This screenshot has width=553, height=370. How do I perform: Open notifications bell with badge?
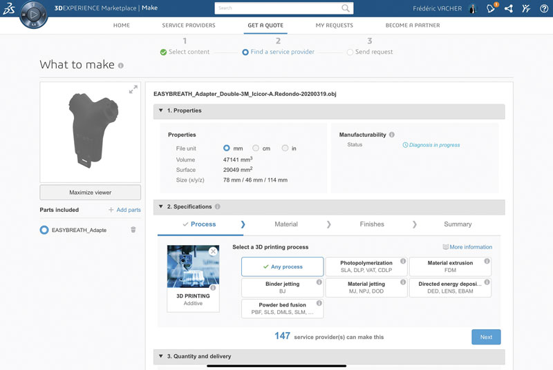491,8
